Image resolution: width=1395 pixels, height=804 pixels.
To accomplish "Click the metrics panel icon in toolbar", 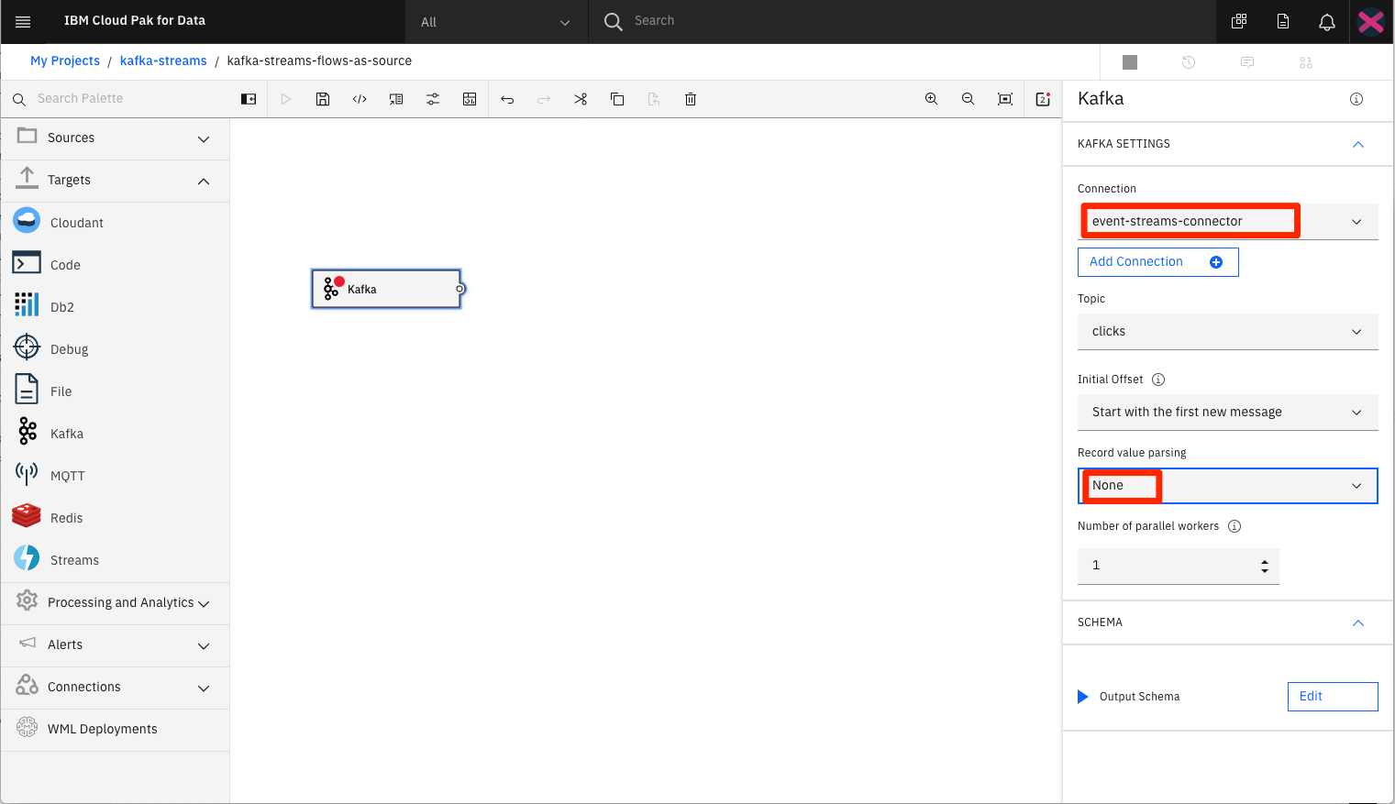I will point(470,99).
